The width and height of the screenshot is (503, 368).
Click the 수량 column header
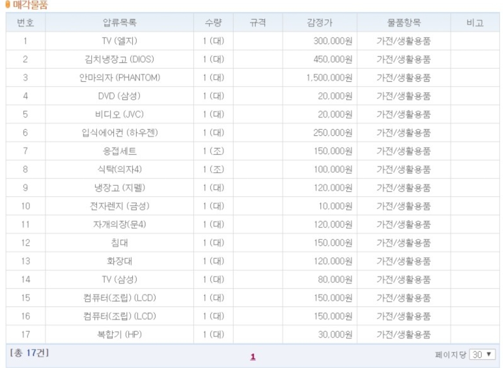coord(213,23)
